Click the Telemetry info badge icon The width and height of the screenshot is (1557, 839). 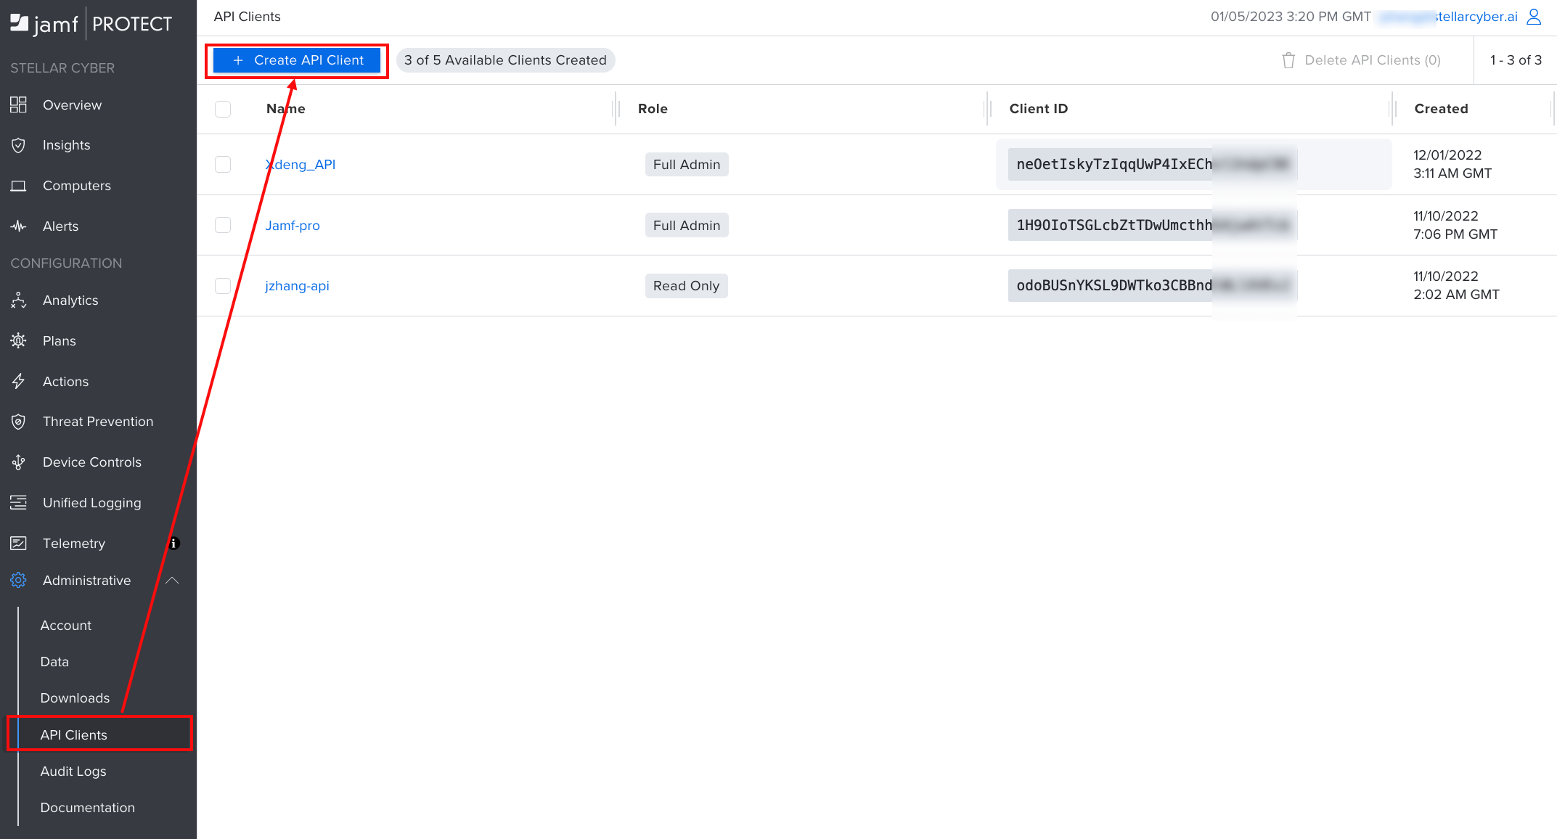click(x=174, y=544)
